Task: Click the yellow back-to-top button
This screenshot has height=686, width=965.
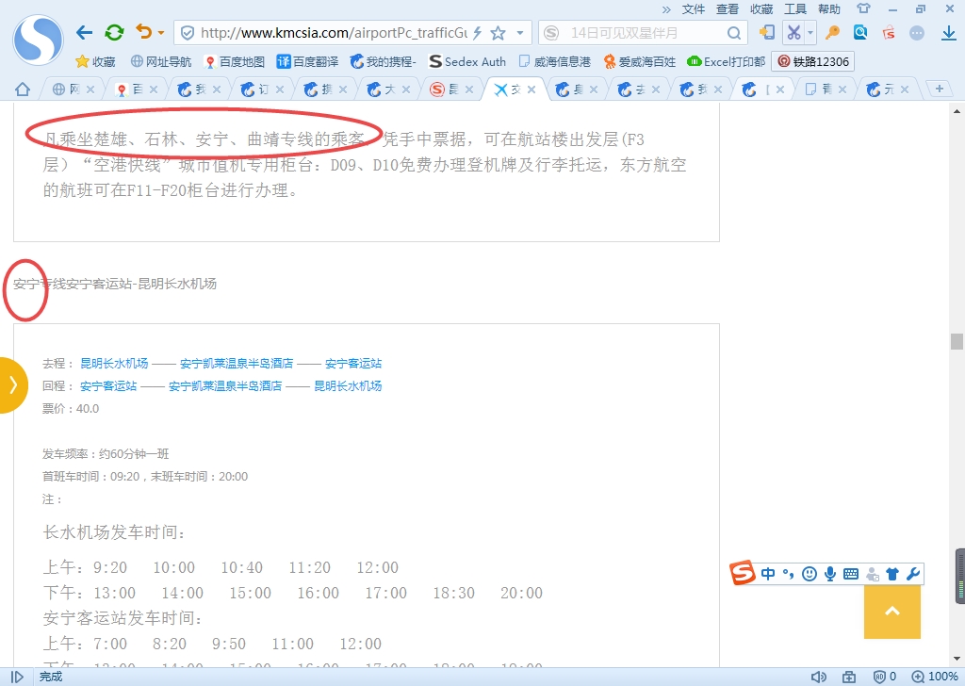Action: [x=892, y=611]
